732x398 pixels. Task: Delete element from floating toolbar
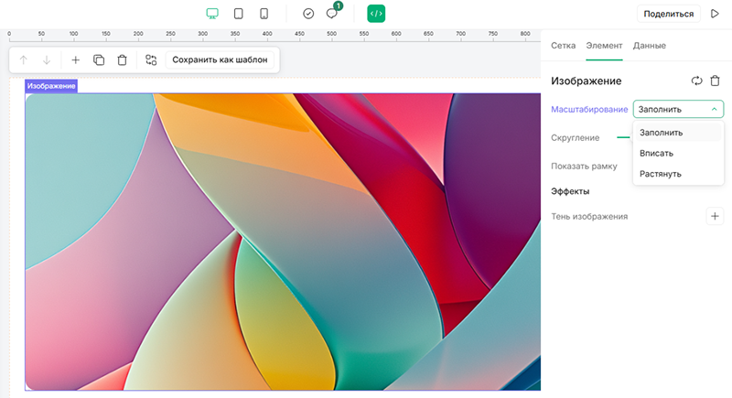[122, 60]
